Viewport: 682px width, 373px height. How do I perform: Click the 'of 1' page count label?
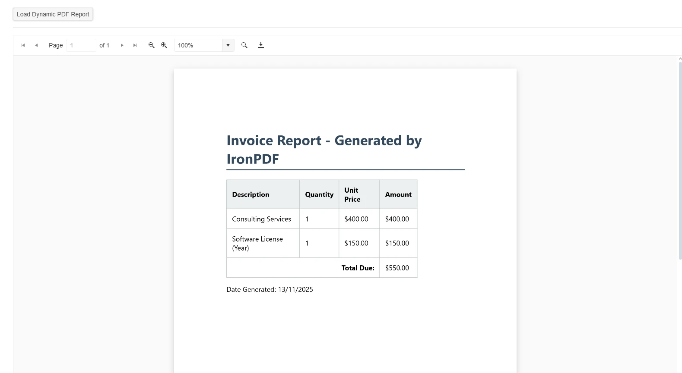(104, 45)
